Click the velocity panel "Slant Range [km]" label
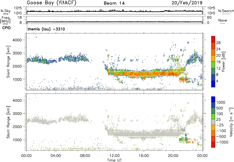Screen dimensions: 234x162 pos(8,122)
